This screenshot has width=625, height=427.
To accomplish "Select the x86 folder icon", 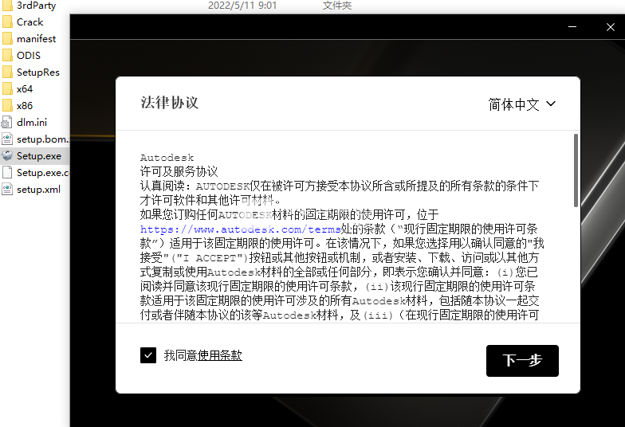I will [x=7, y=105].
